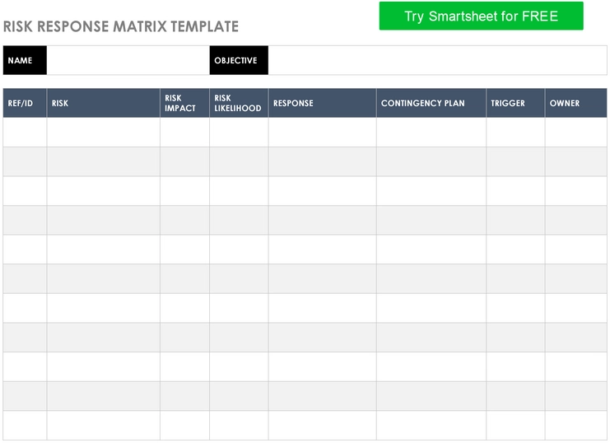Click the Risk Response Matrix Template title
The height and width of the screenshot is (443, 610).
(121, 26)
